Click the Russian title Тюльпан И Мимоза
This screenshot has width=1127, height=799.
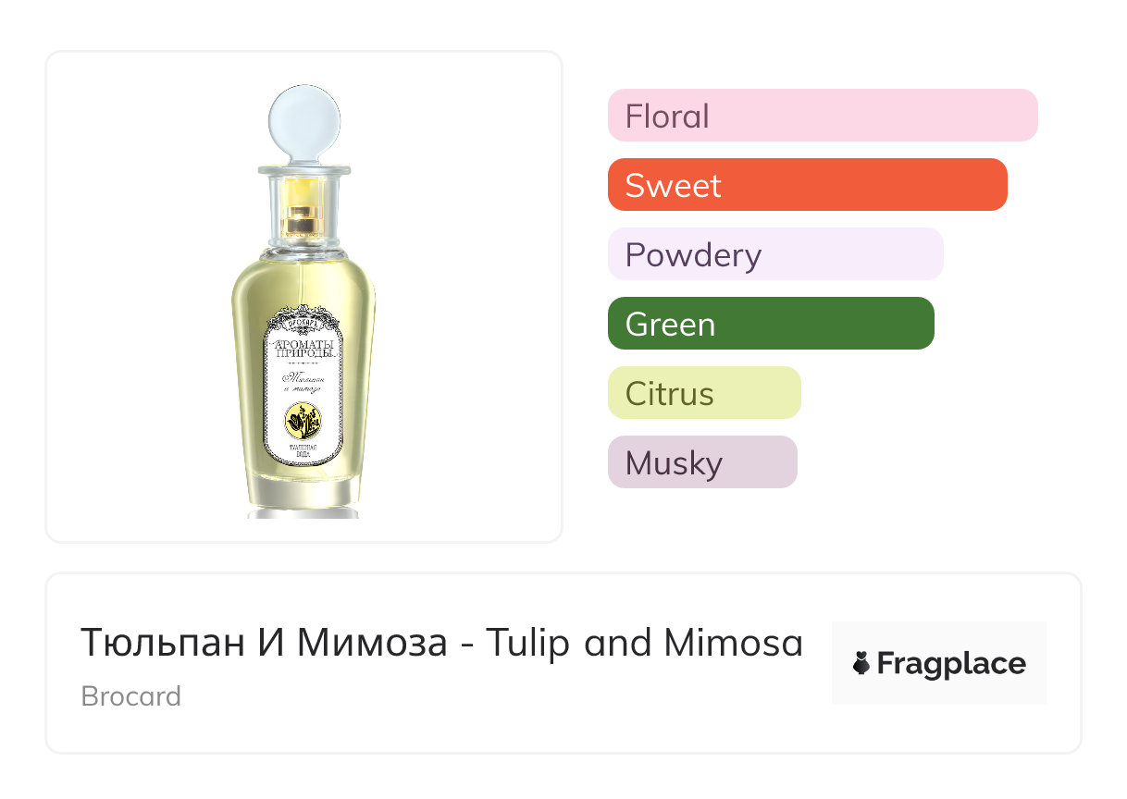click(264, 643)
